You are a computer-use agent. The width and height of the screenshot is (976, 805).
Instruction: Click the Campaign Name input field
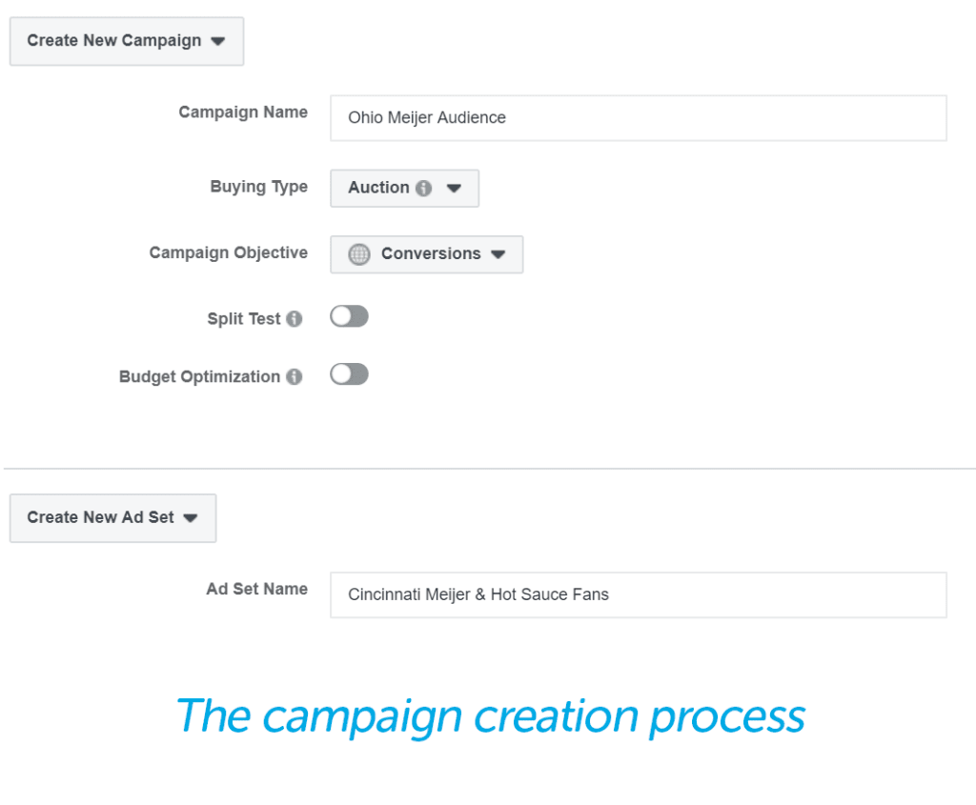[638, 117]
